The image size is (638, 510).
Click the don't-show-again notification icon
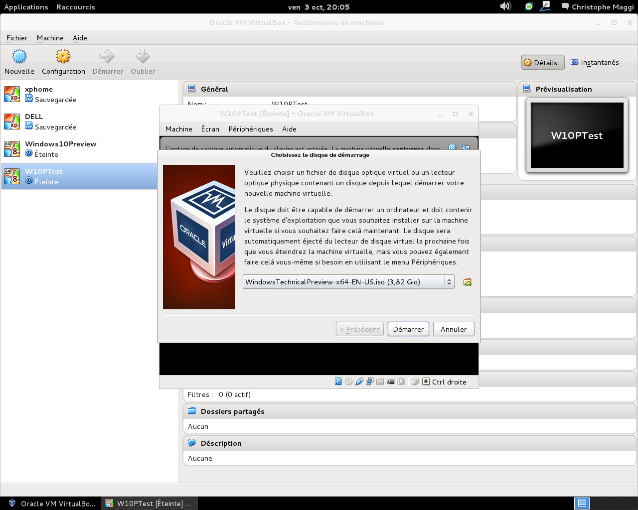point(466,147)
